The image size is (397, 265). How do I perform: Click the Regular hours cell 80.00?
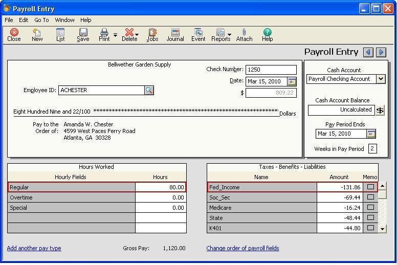161,187
